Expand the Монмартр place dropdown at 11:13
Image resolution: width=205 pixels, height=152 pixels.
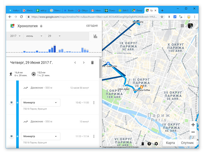[41, 136]
